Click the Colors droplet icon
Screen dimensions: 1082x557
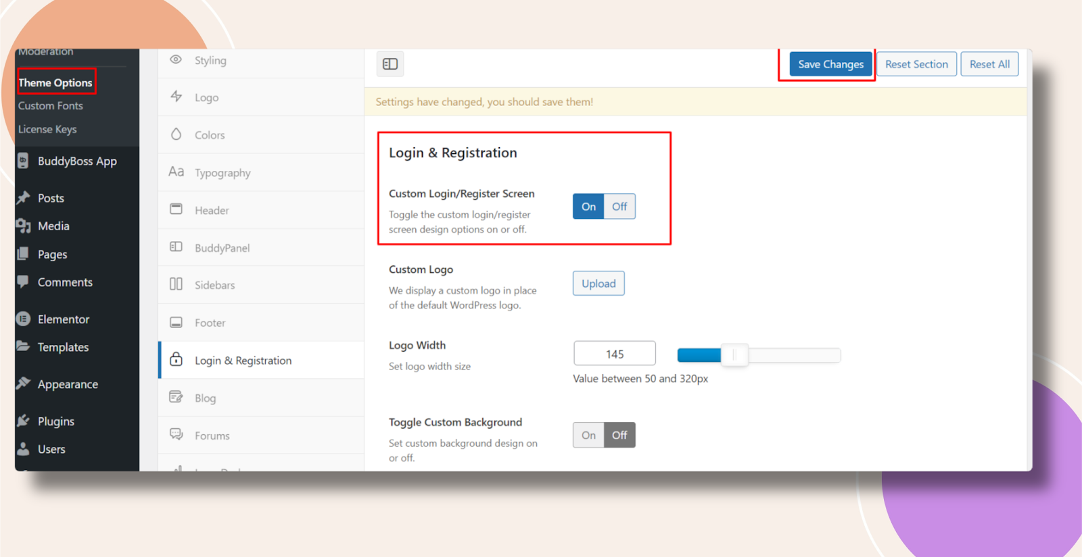tap(177, 134)
